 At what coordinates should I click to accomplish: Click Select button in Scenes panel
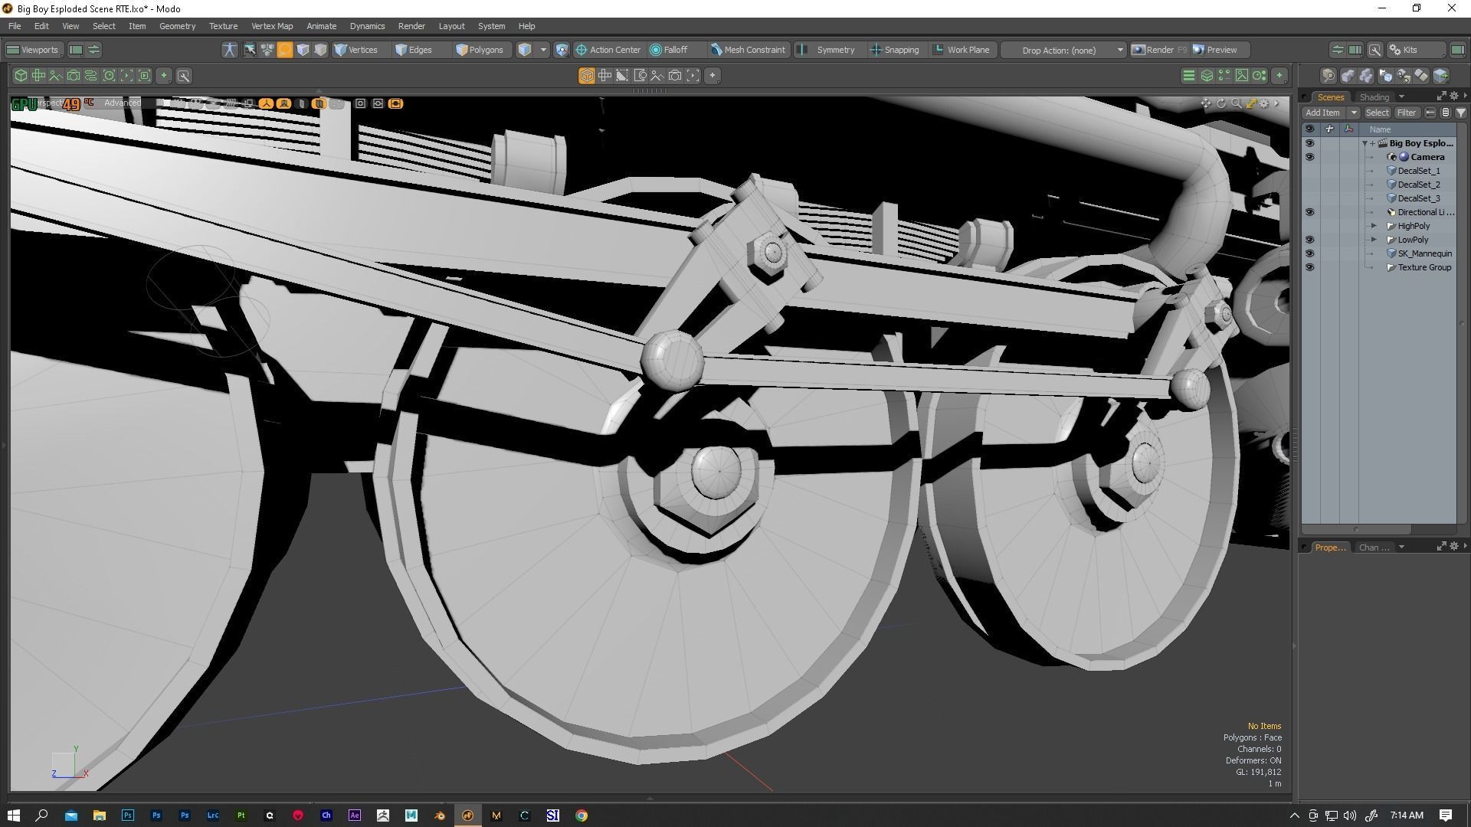pos(1377,113)
